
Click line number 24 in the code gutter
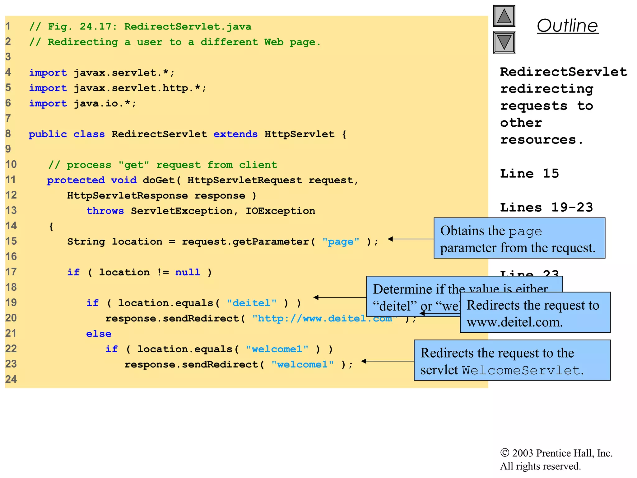pos(11,379)
